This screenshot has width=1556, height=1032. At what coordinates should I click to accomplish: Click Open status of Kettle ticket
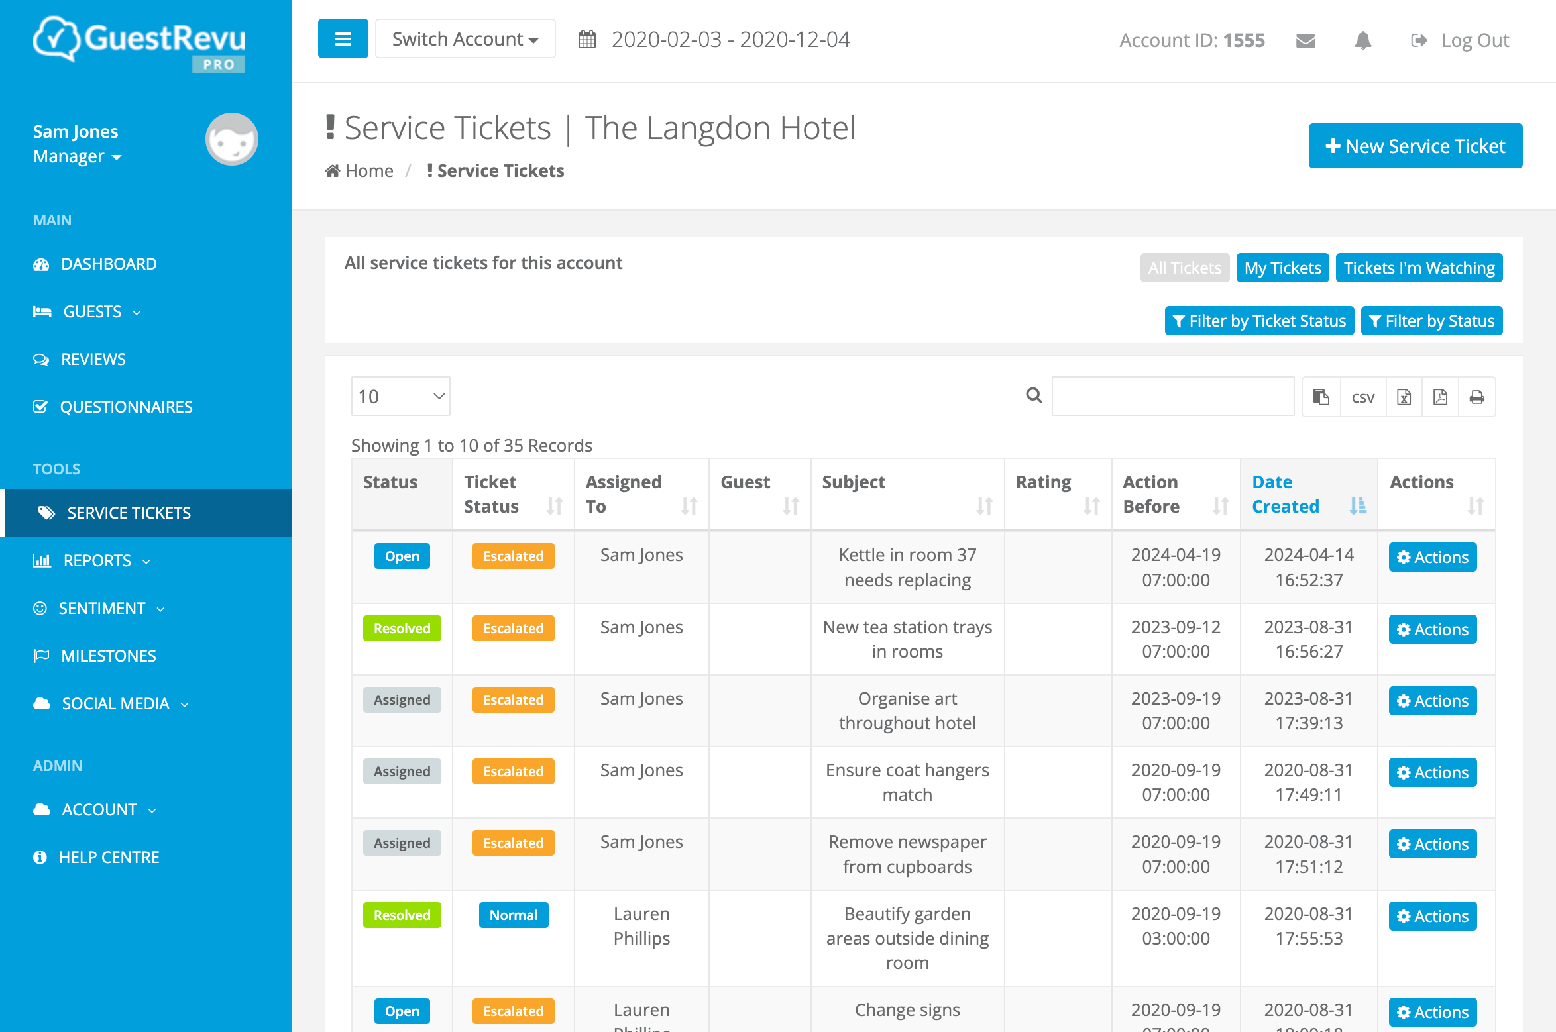pyautogui.click(x=402, y=556)
